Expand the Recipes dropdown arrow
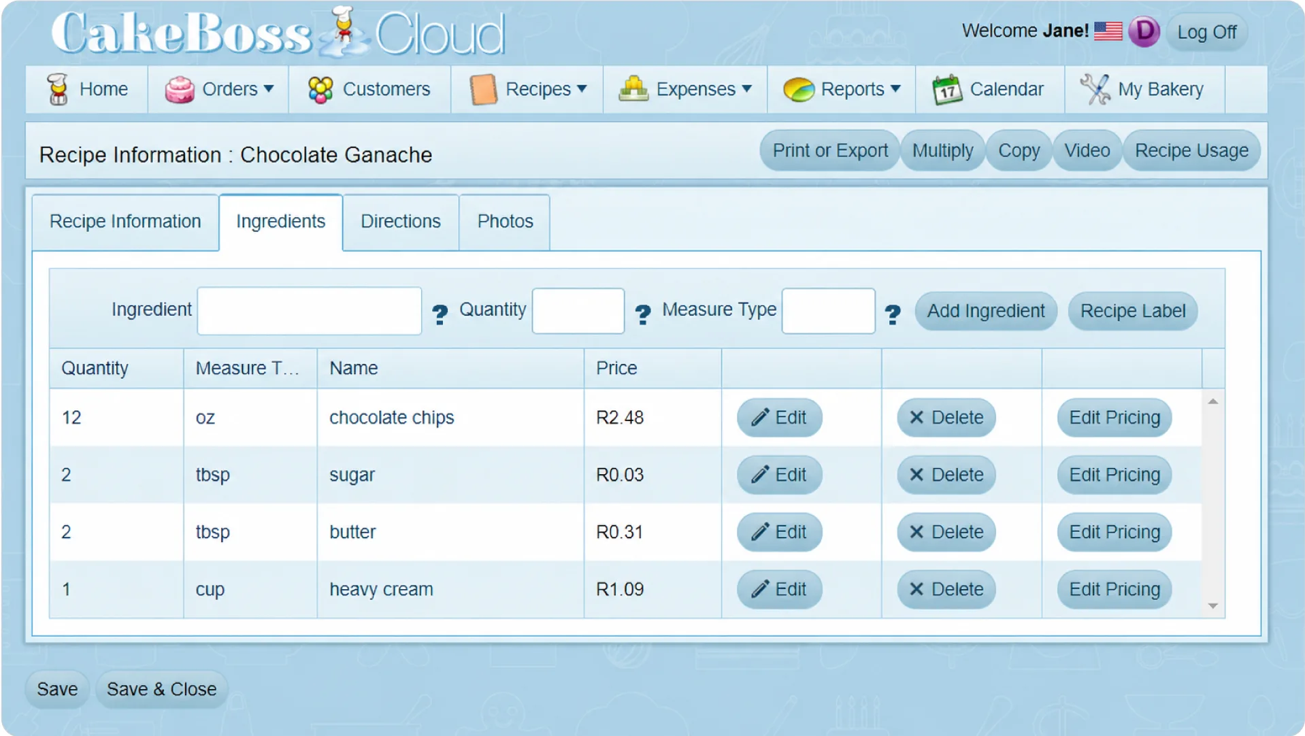Viewport: 1305px width, 736px height. click(582, 89)
